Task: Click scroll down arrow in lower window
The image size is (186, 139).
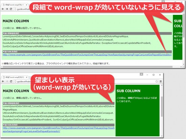Action: (162, 136)
